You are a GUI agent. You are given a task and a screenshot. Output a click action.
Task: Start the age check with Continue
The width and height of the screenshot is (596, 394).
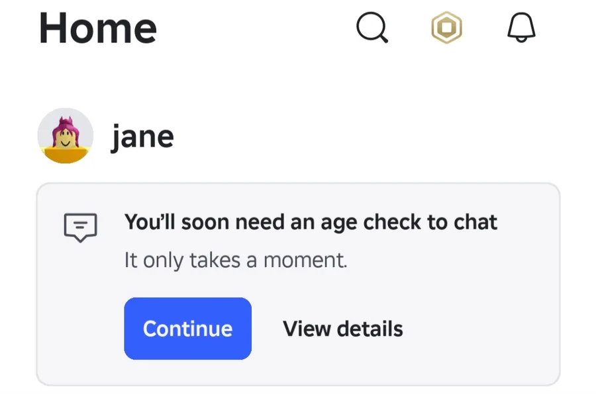[x=187, y=329]
